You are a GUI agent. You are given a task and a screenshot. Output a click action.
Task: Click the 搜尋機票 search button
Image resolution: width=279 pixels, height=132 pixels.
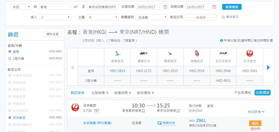pos(232,7)
